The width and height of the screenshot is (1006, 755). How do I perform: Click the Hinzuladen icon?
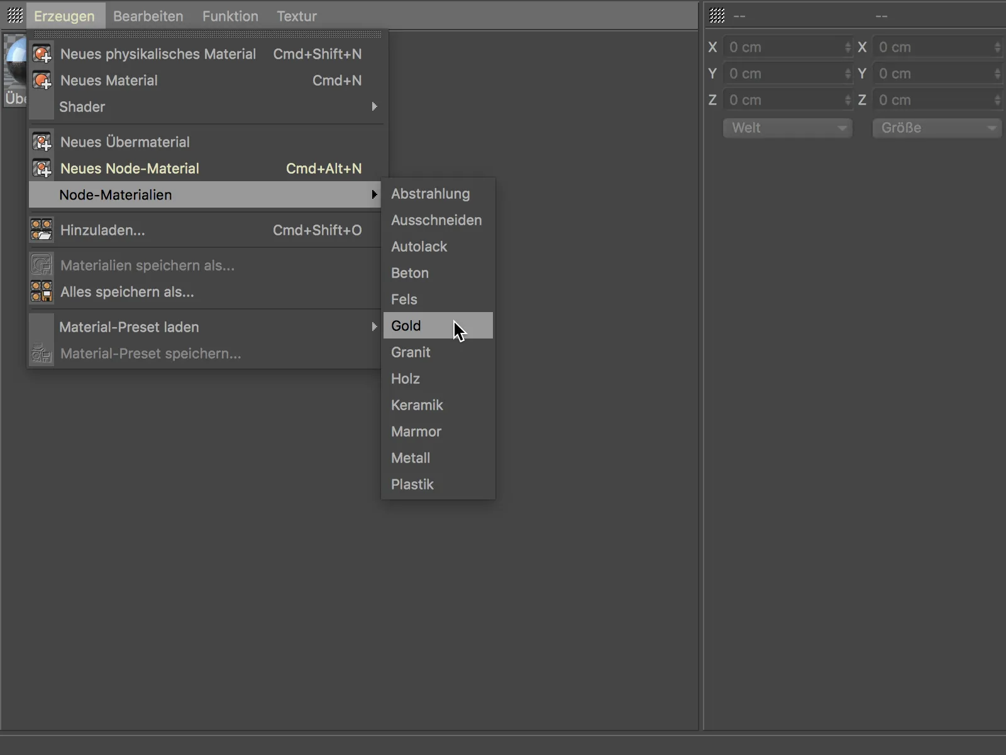[42, 230]
